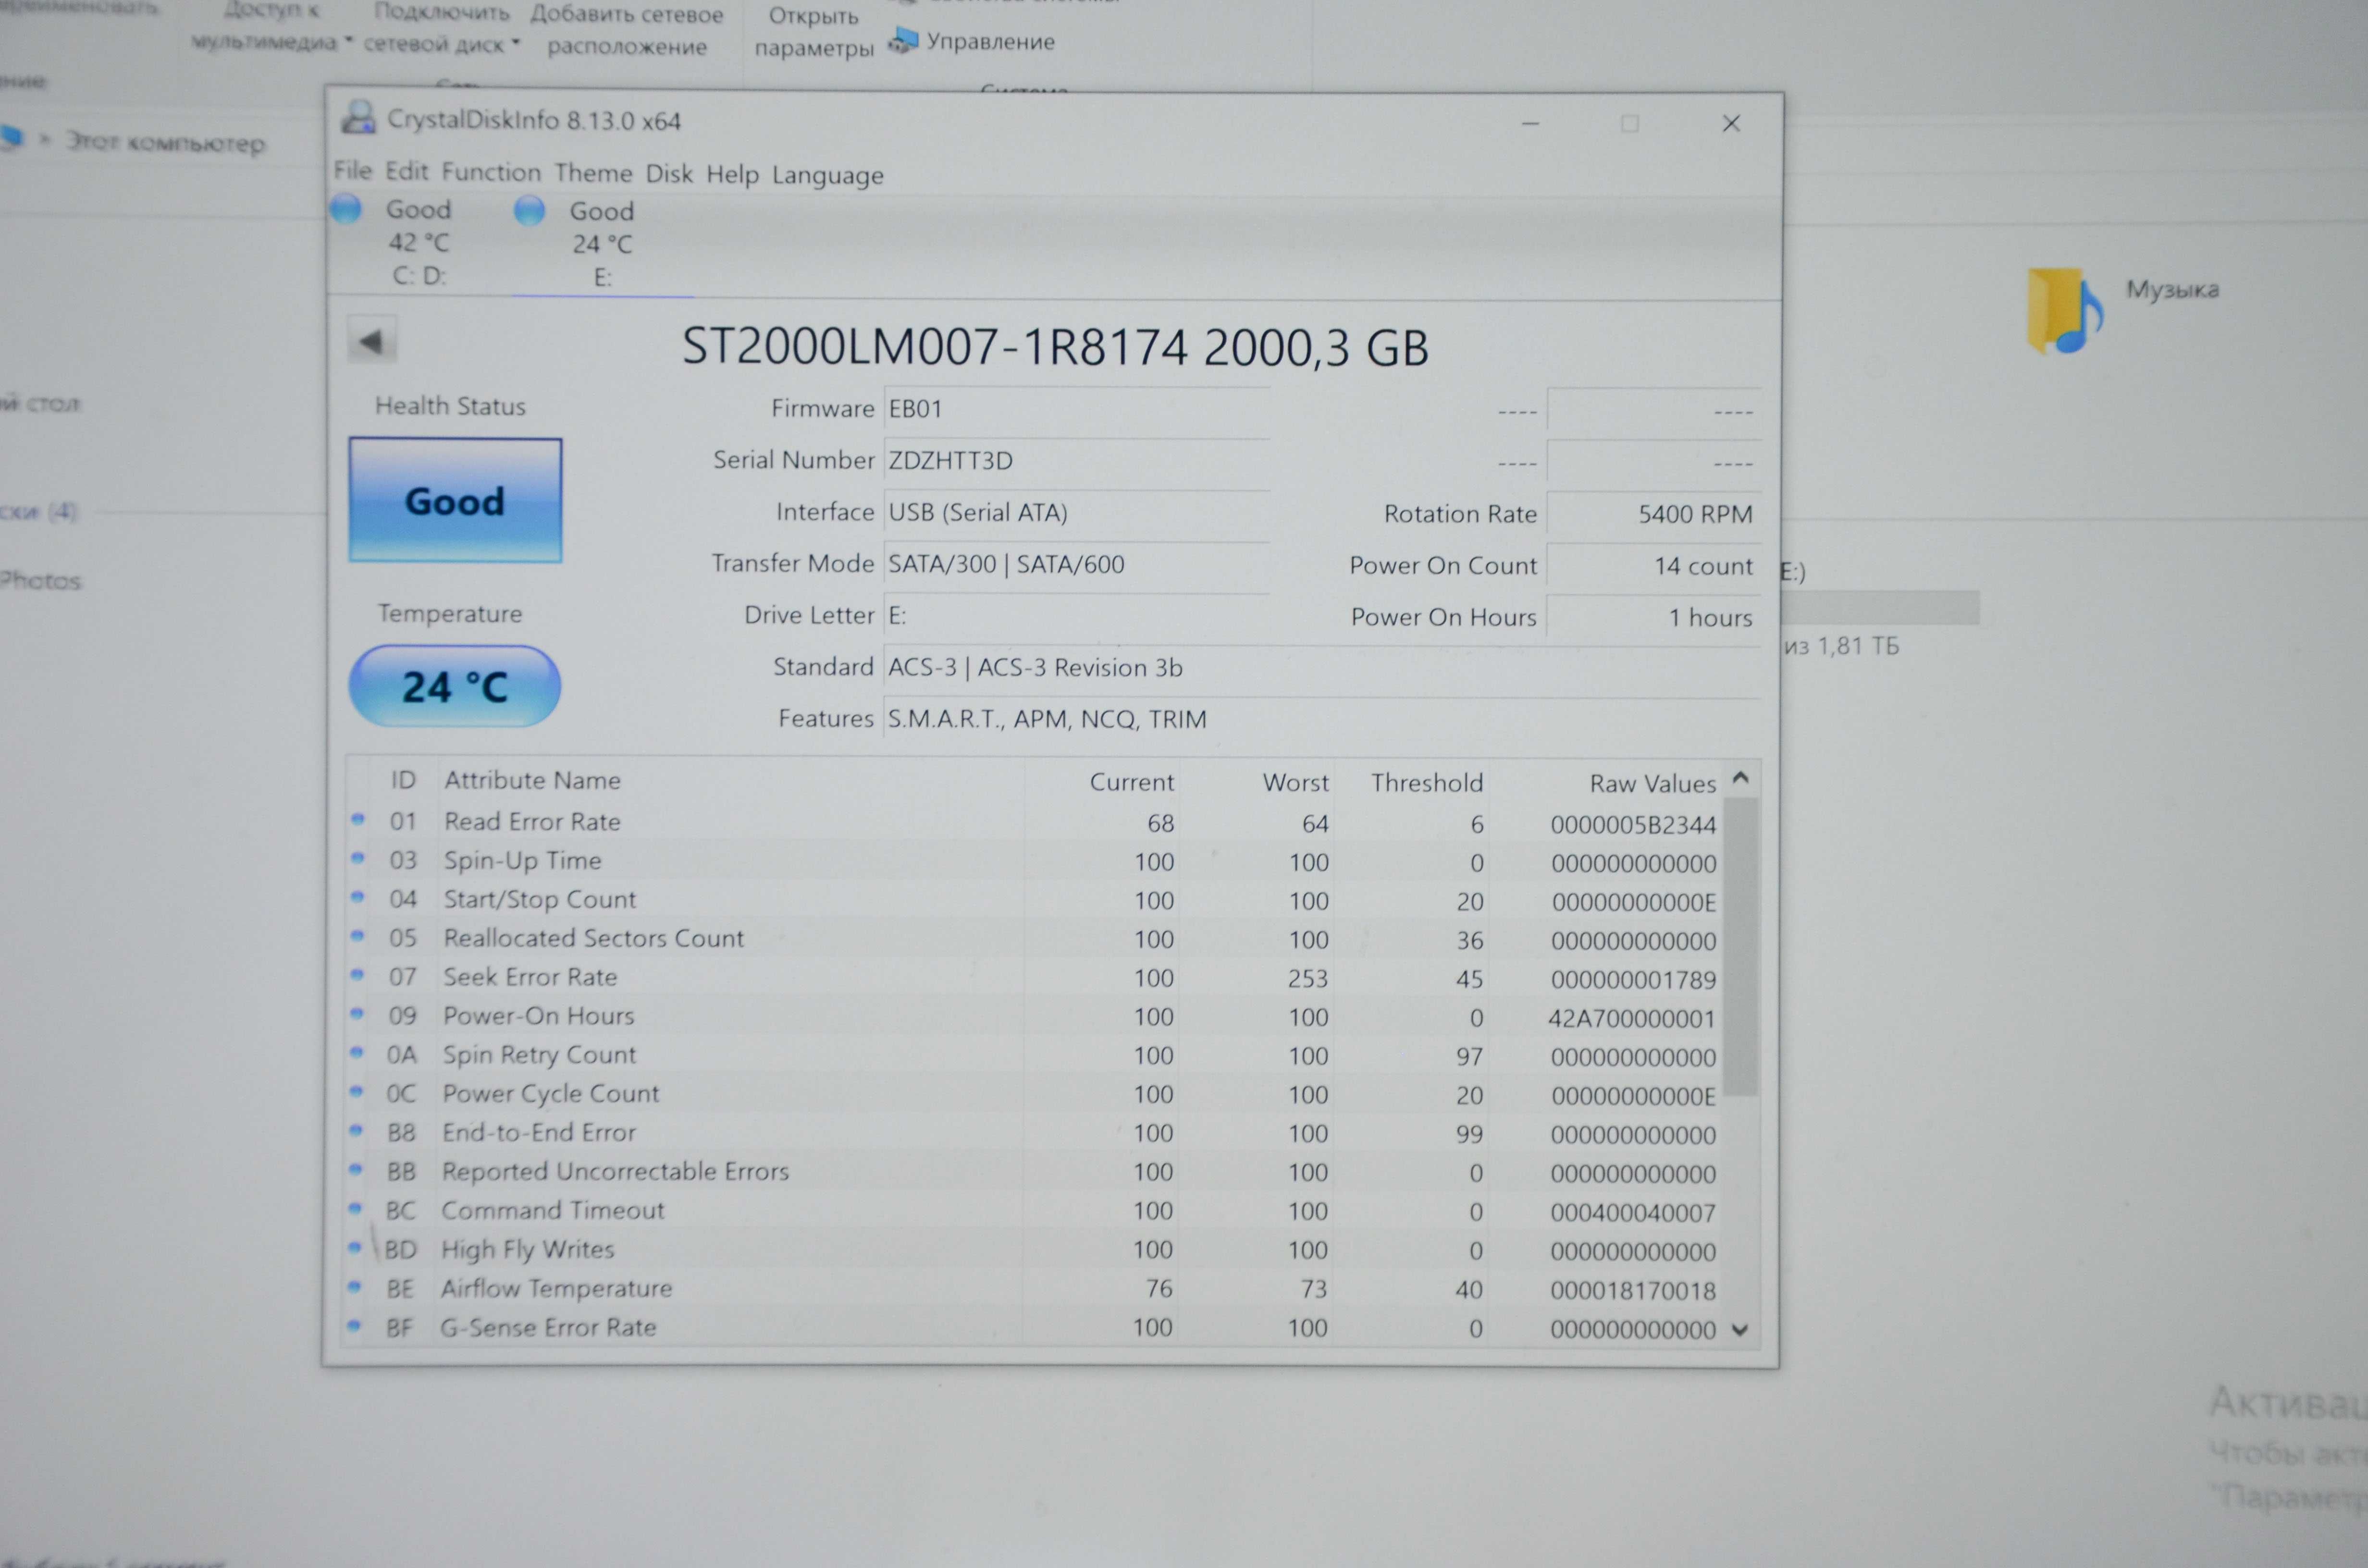Click the Power On Count value 14 count
Image resolution: width=2368 pixels, height=1568 pixels.
point(1654,566)
